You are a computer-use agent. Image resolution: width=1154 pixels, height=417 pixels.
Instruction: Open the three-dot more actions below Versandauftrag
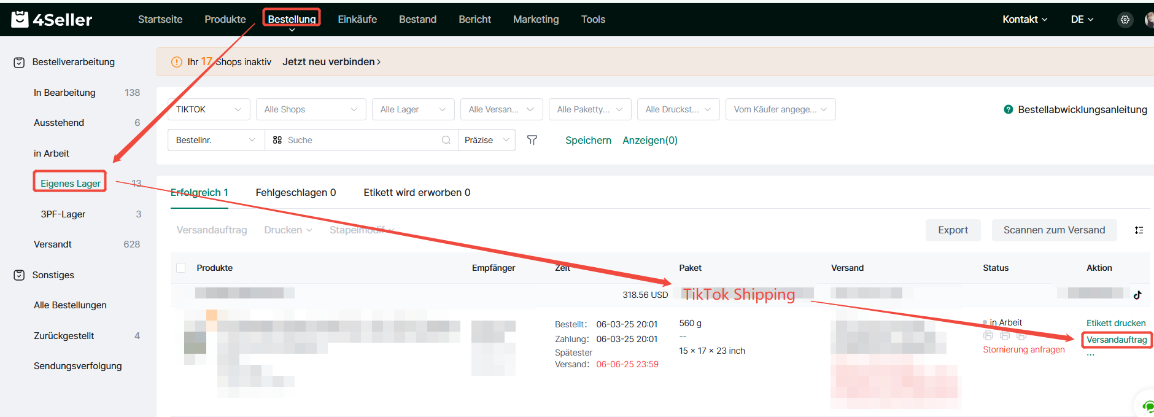tap(1091, 355)
